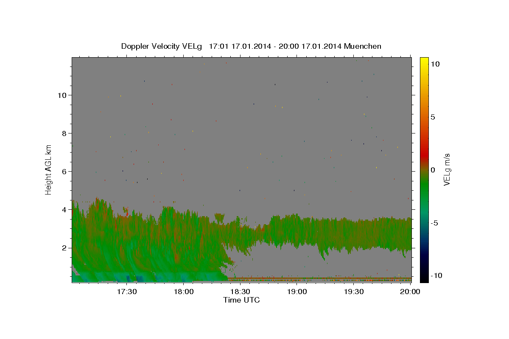The image size is (509, 339).
Task: Click the height tick label 10
Action: coord(62,95)
